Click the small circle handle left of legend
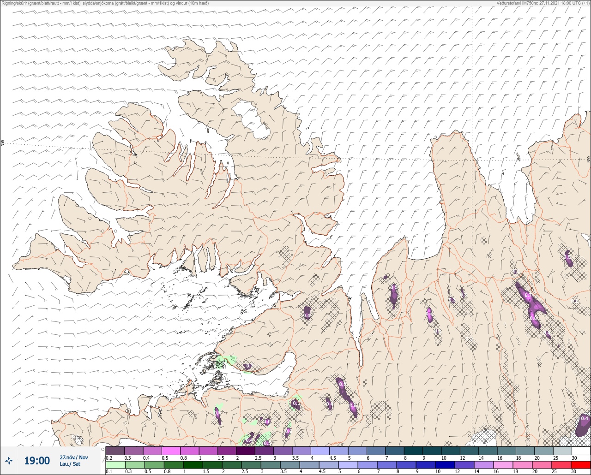The width and height of the screenshot is (591, 475). (x=103, y=449)
